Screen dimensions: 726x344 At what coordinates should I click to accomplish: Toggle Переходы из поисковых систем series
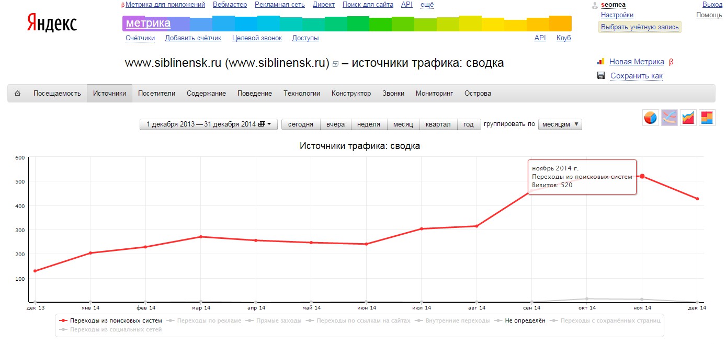[111, 320]
